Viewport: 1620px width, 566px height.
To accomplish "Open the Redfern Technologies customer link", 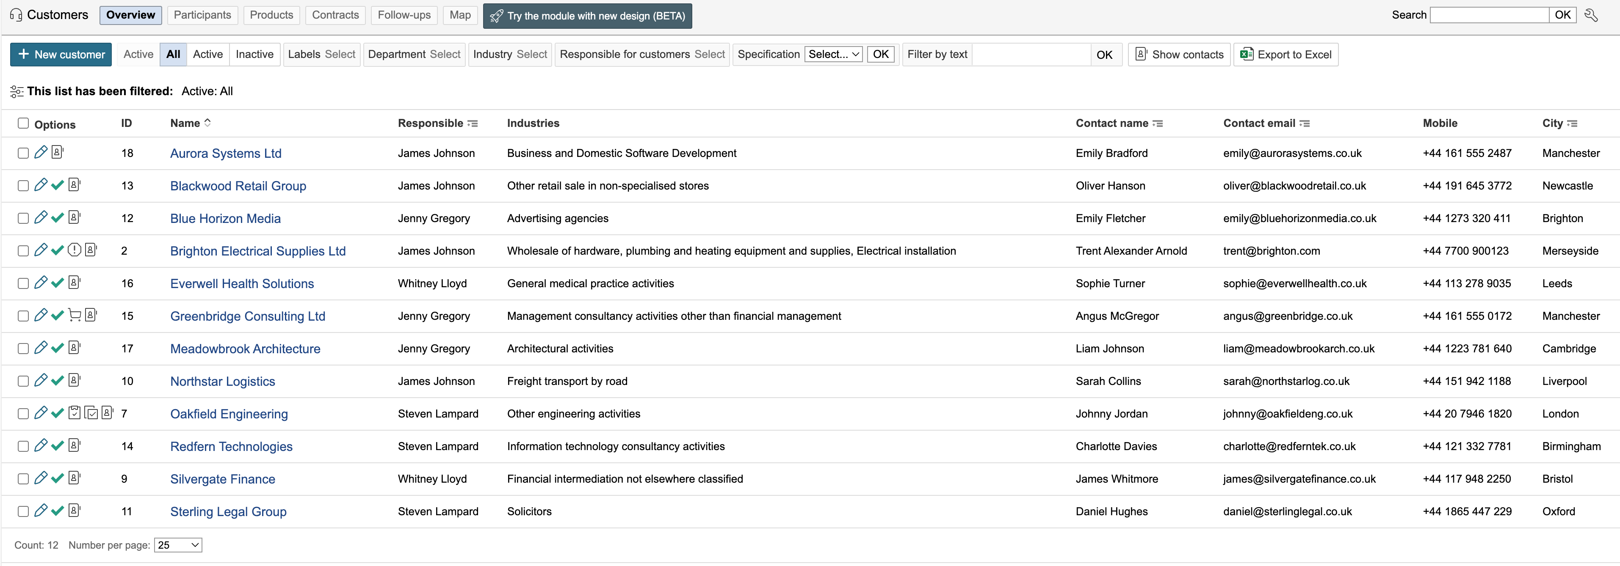I will click(232, 447).
